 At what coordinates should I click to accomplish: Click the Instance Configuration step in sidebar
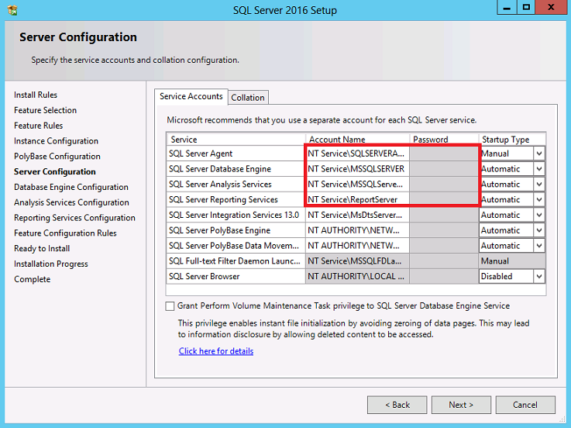56,140
